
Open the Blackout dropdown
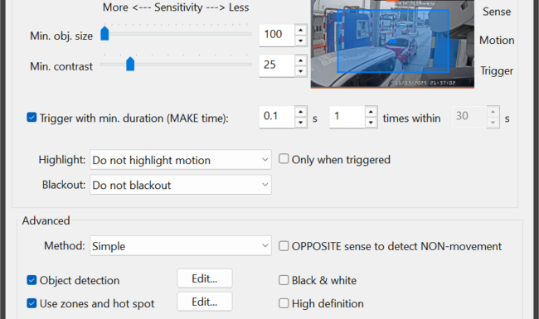point(181,185)
